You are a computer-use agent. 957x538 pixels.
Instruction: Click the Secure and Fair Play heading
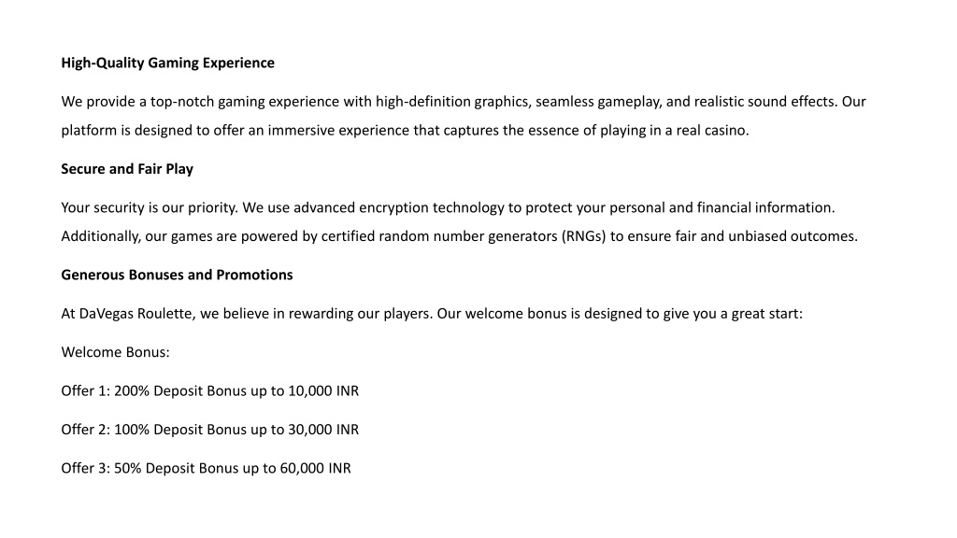click(x=127, y=169)
